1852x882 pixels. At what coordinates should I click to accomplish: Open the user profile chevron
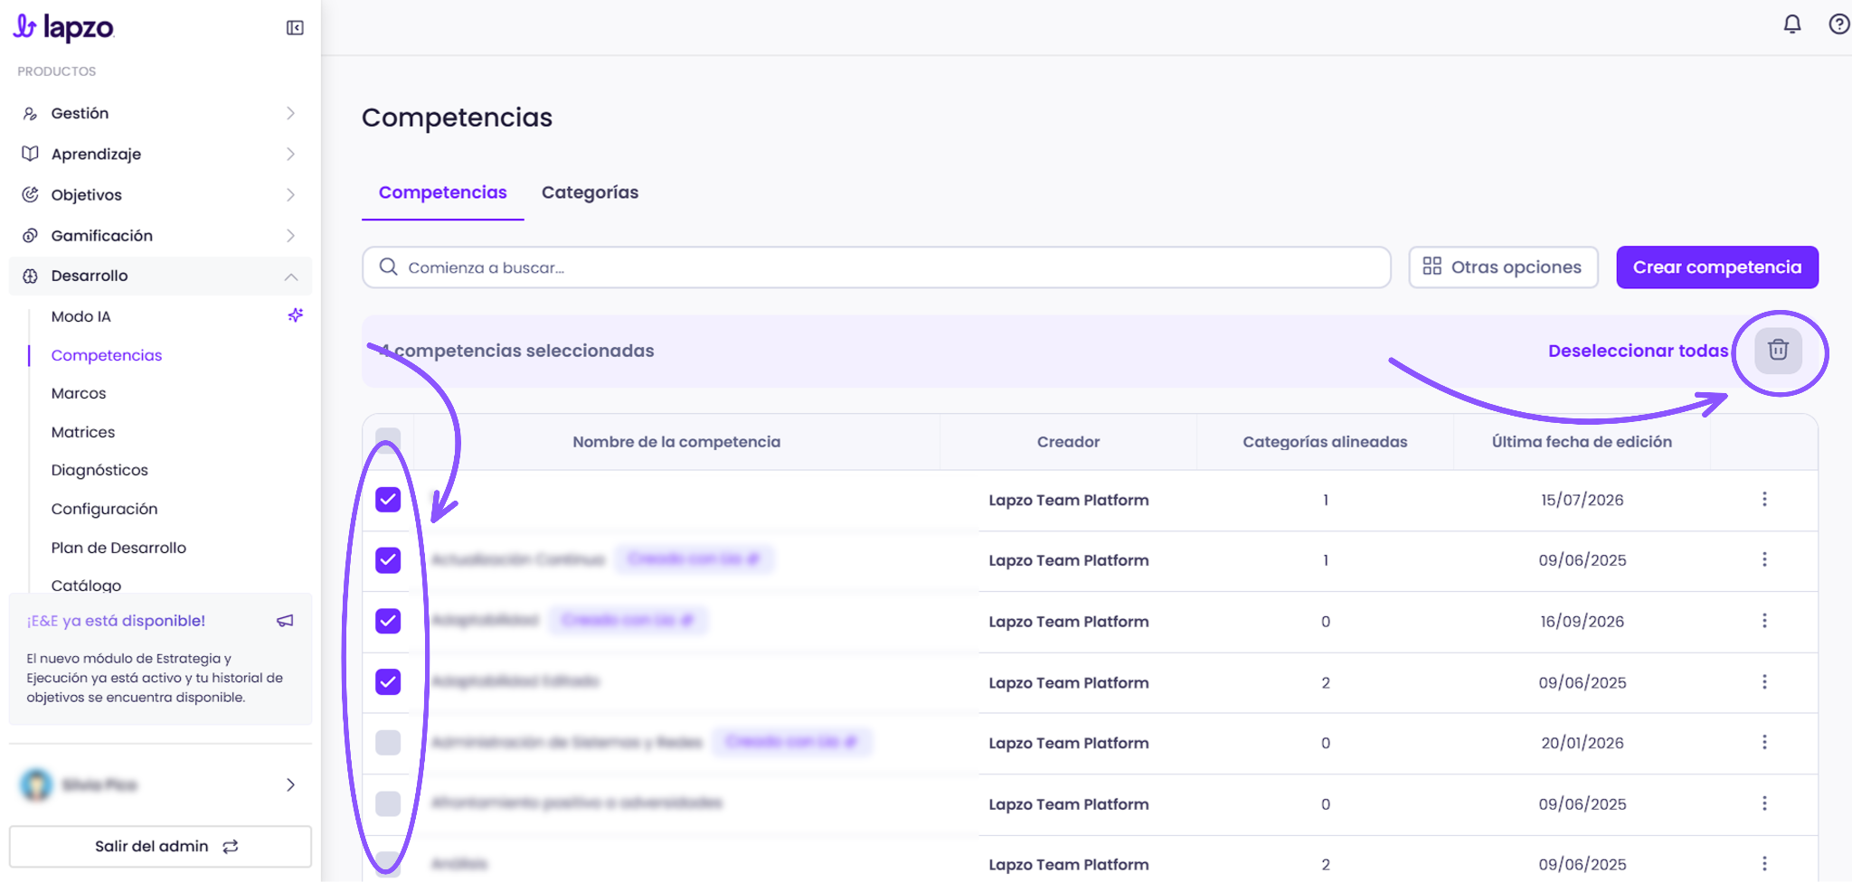(x=290, y=784)
